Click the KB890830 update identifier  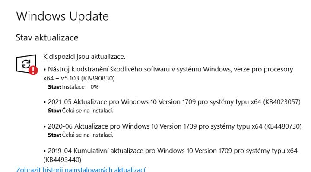pyautogui.click(x=98, y=78)
